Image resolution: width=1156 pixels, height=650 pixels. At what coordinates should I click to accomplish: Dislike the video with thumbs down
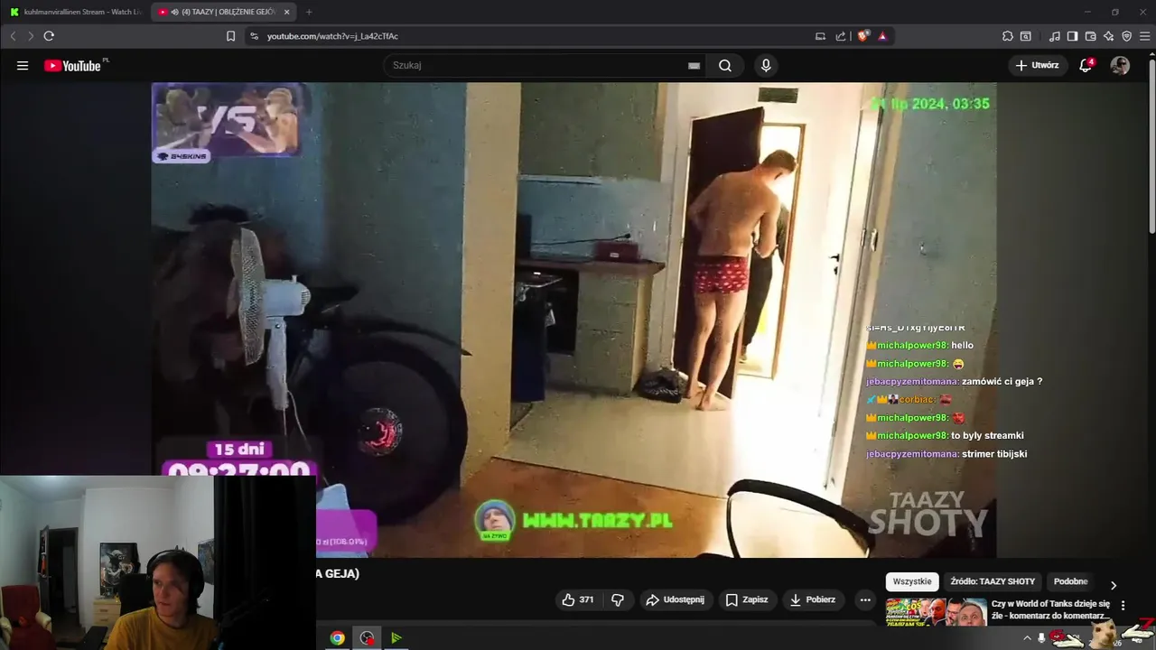[x=618, y=599]
